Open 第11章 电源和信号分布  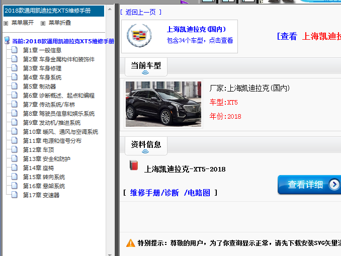pos(52,141)
